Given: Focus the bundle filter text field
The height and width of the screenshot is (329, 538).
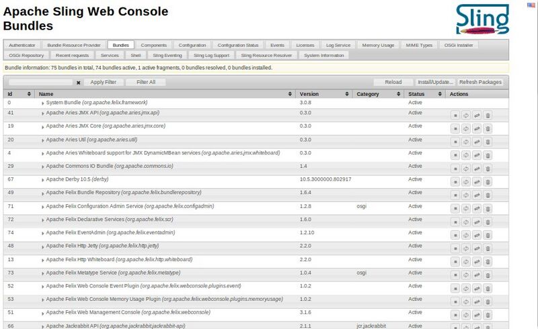Looking at the screenshot, I should [40, 82].
